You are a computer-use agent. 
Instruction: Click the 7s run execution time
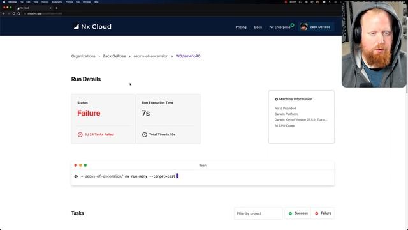(x=146, y=113)
